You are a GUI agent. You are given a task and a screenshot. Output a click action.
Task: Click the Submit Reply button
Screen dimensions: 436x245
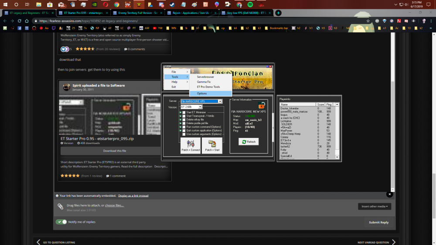378,222
